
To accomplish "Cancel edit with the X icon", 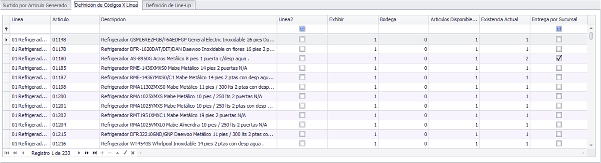I will point(133,153).
